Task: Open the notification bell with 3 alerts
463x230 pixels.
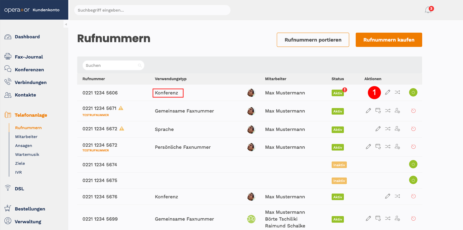Action: (x=428, y=10)
